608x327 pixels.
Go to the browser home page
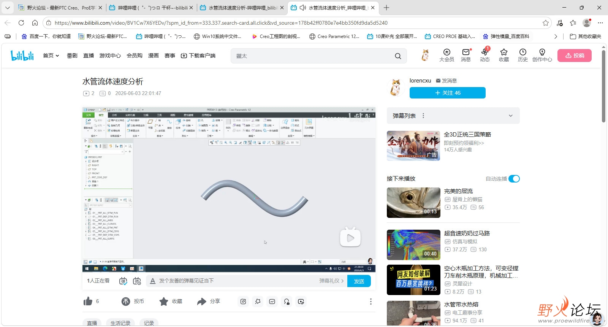[x=35, y=23]
